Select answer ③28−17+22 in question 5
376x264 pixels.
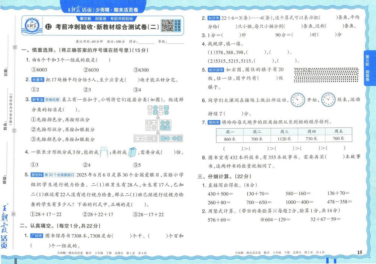[148, 214]
